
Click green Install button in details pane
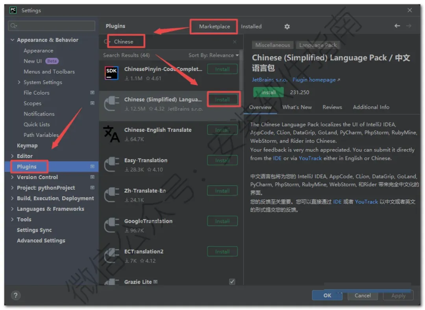pyautogui.click(x=268, y=92)
